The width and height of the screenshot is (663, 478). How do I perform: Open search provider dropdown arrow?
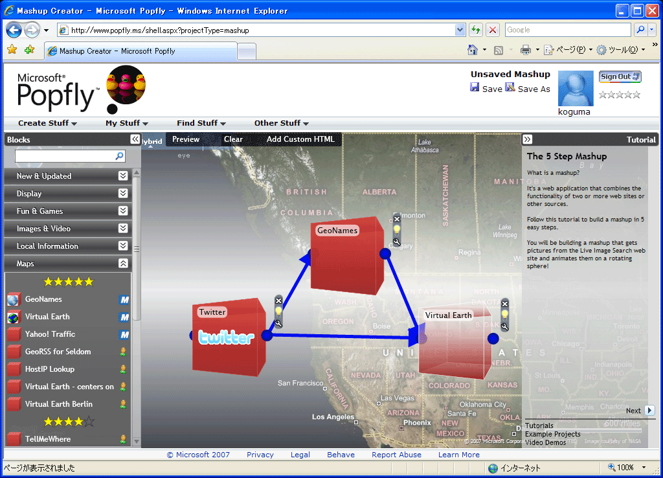651,30
